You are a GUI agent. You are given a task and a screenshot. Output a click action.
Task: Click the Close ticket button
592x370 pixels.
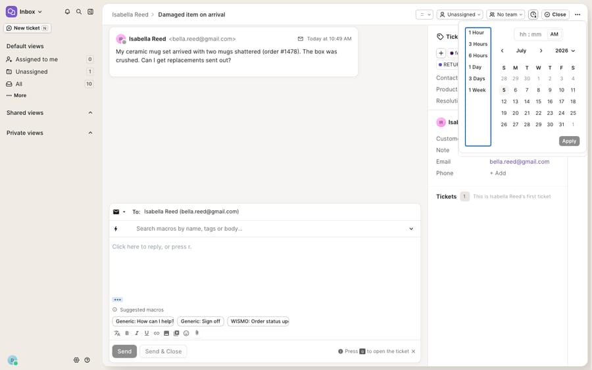pyautogui.click(x=555, y=14)
